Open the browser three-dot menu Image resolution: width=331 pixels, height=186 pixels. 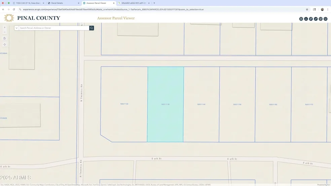click(328, 9)
